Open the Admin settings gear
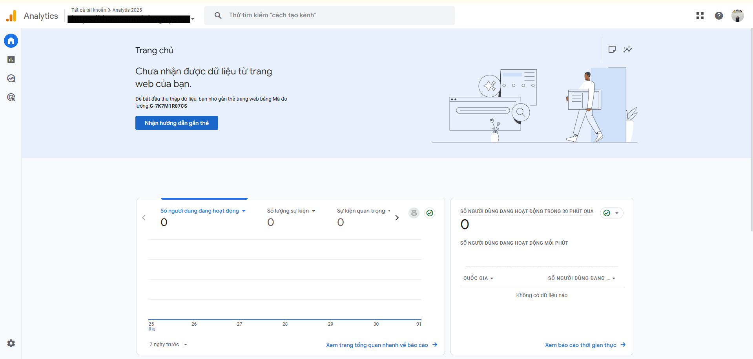 [11, 343]
